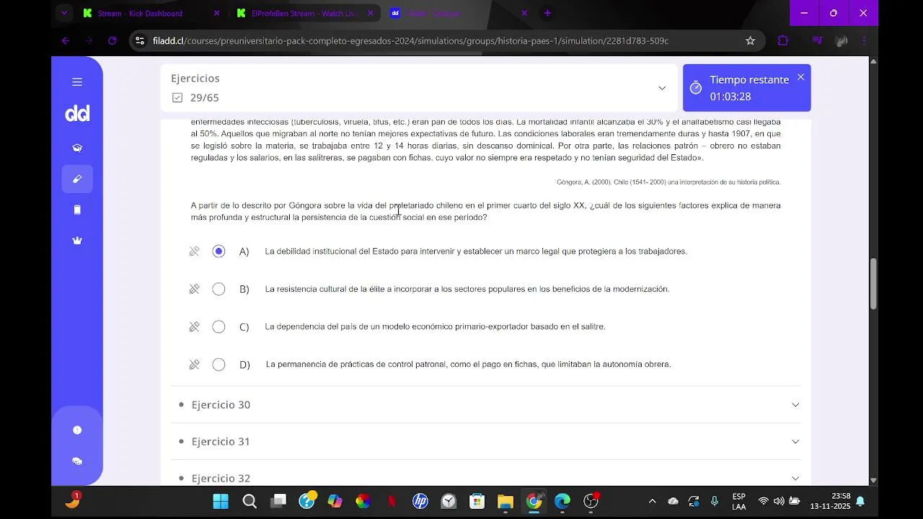The width and height of the screenshot is (923, 519).
Task: Open the notification bell in taskbar
Action: tap(860, 502)
